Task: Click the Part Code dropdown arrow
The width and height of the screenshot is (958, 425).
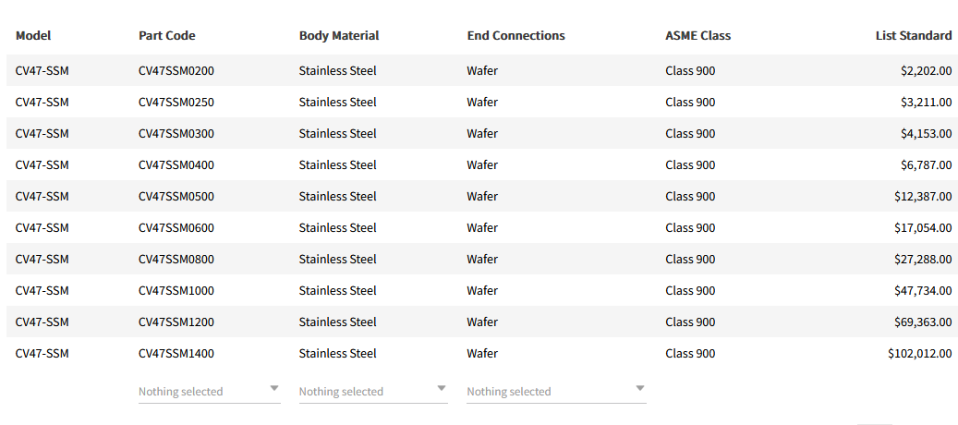Action: [x=274, y=389]
